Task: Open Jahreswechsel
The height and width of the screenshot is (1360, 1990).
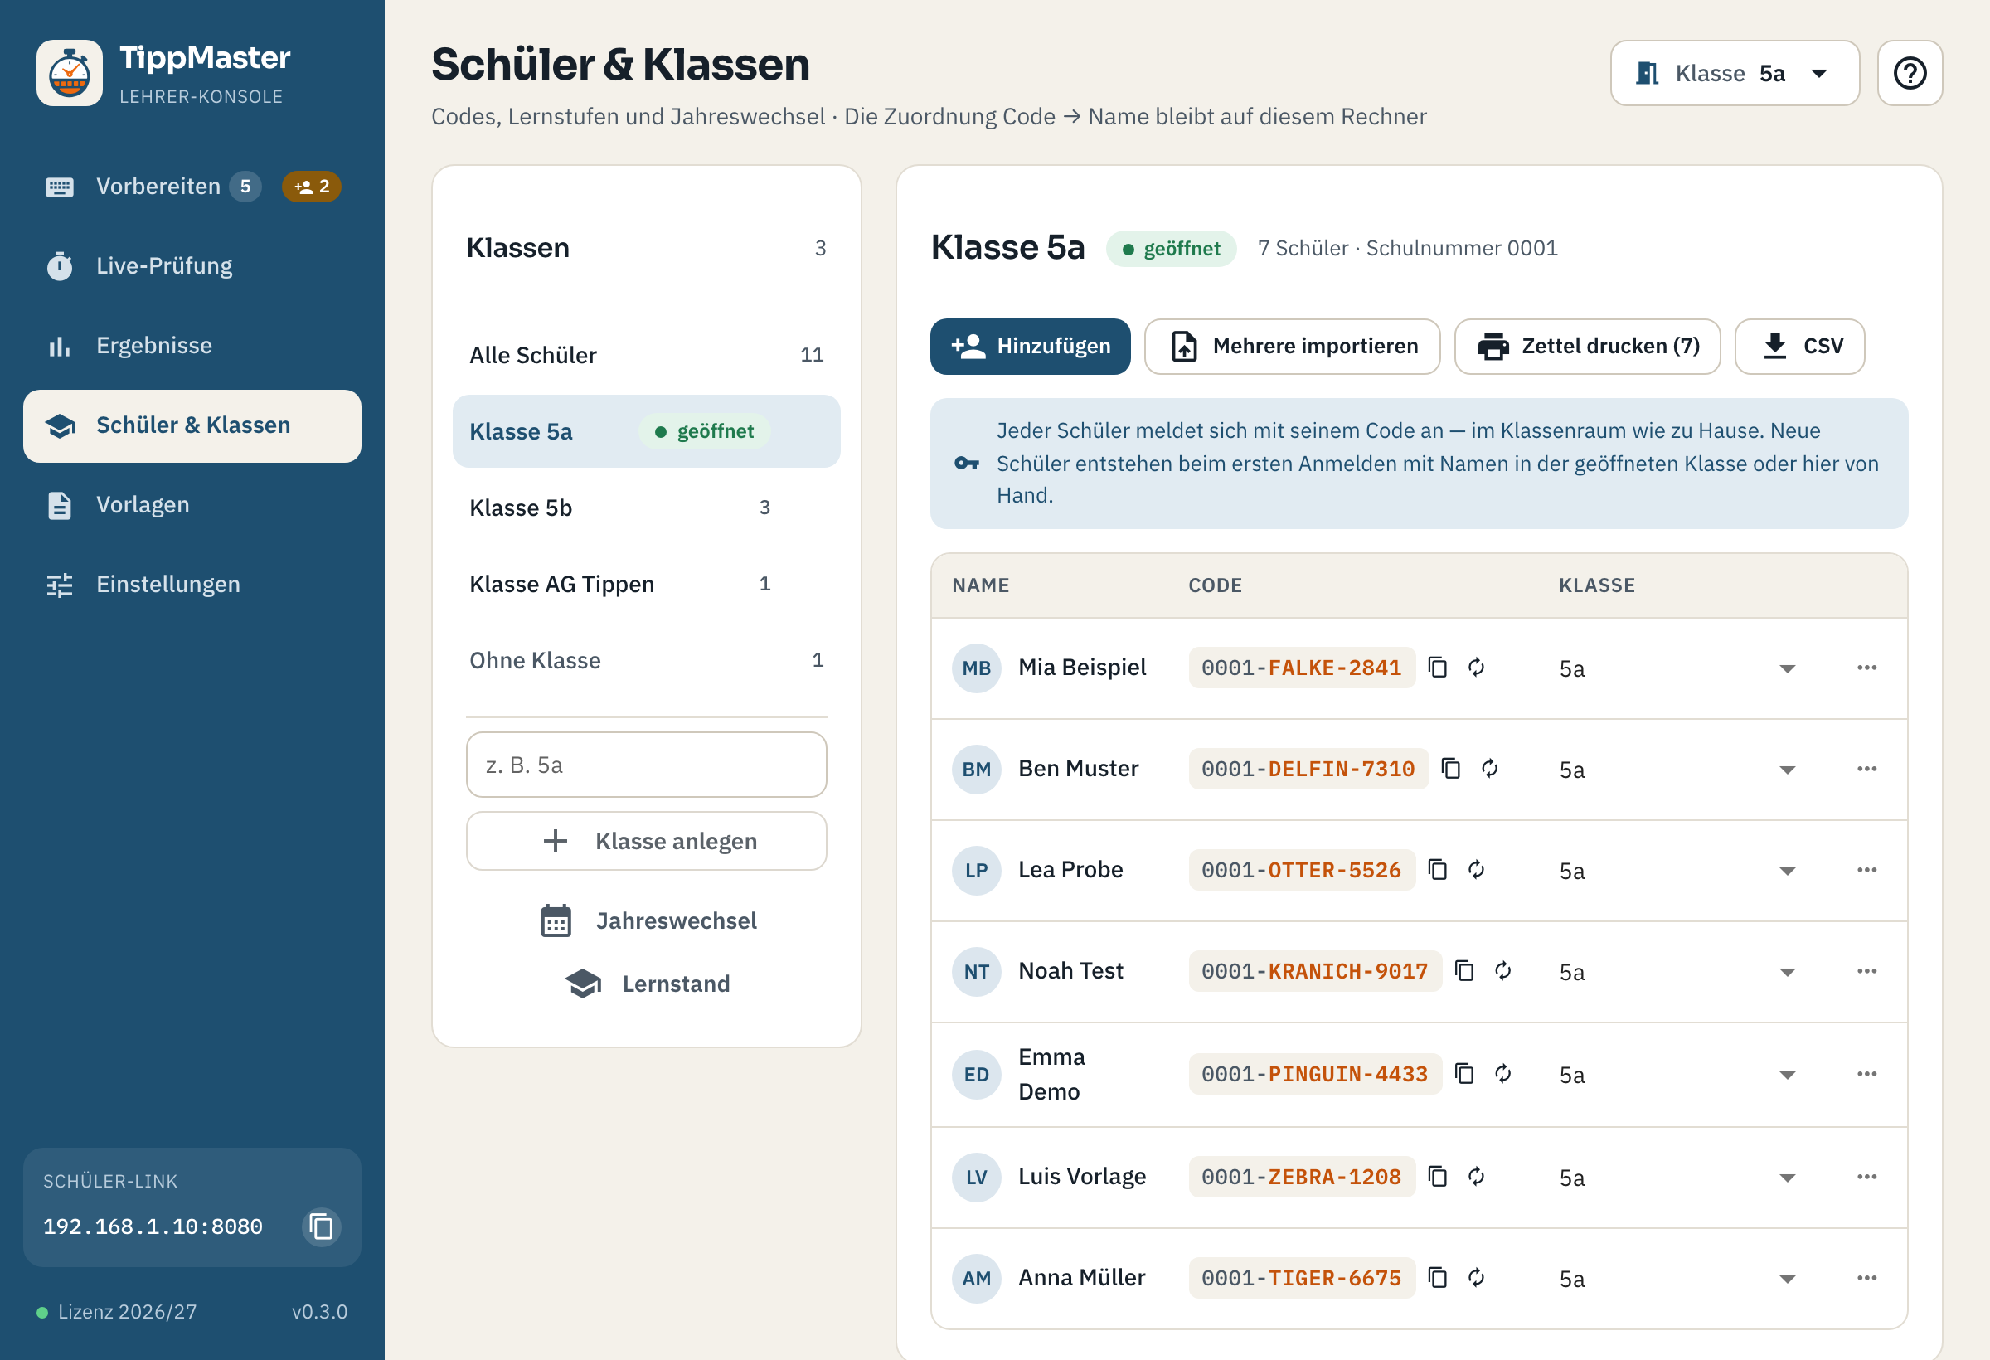Action: (x=647, y=920)
